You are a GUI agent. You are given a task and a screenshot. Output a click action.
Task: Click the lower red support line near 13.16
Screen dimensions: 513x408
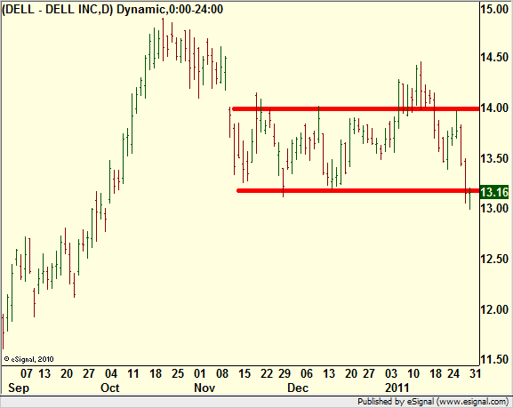(x=357, y=191)
